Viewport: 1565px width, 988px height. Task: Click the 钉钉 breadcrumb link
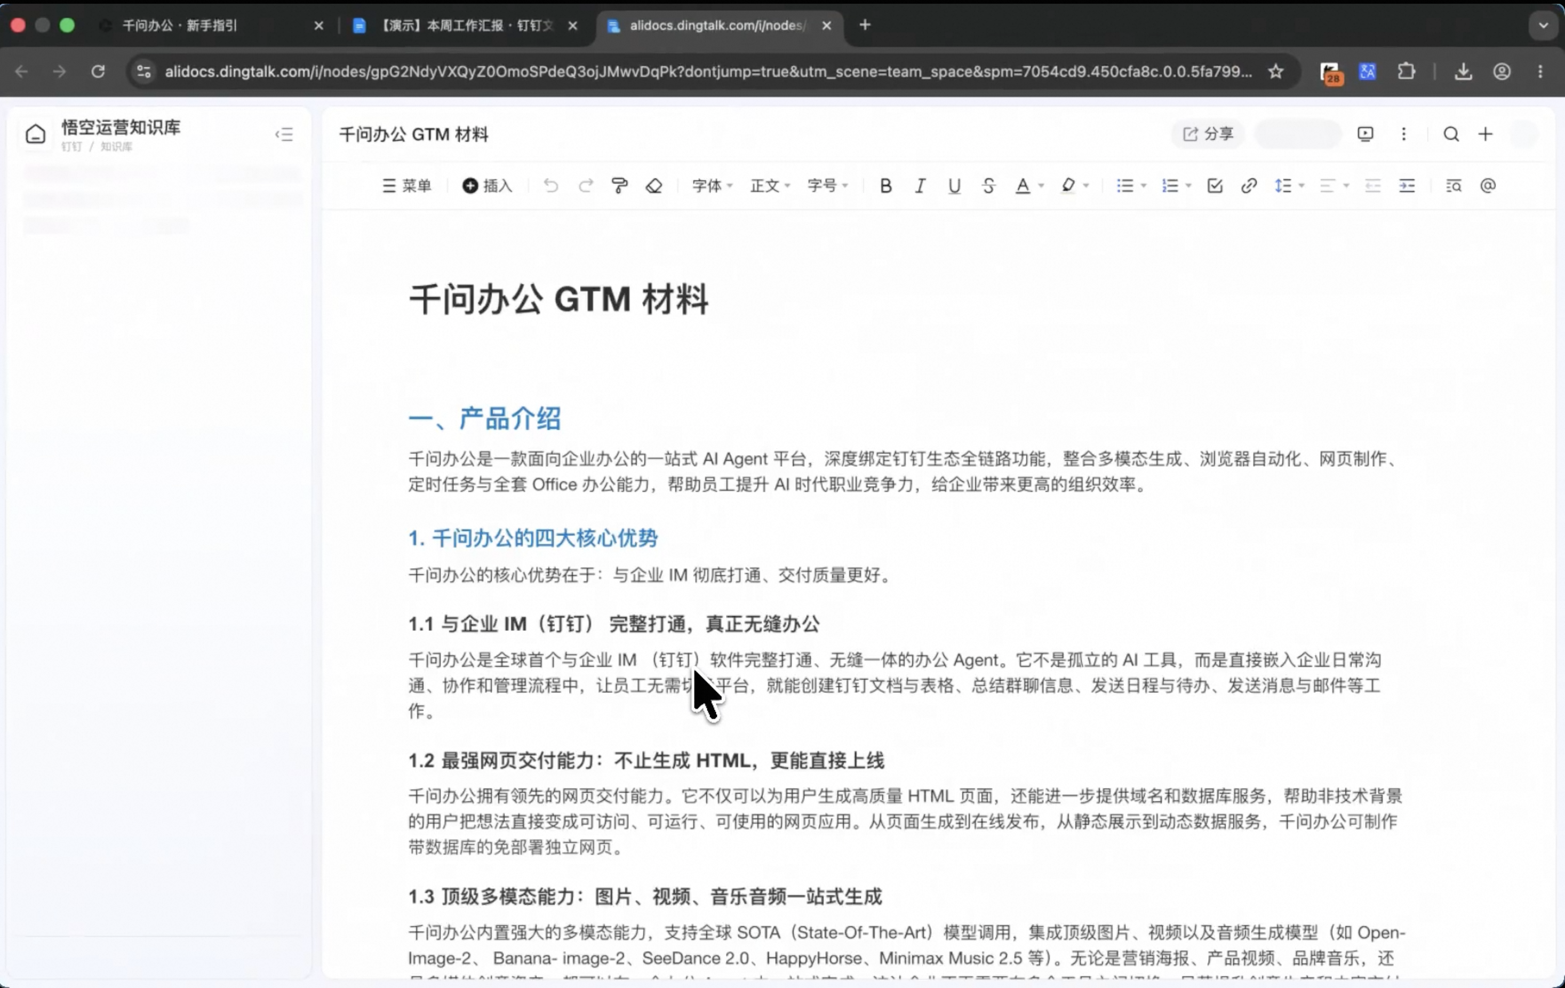coord(71,147)
